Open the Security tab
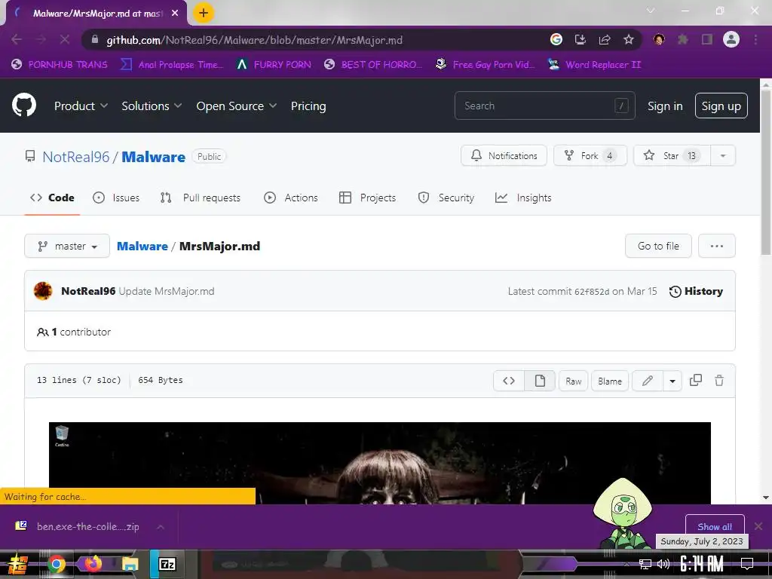This screenshot has width=772, height=579. [x=446, y=198]
